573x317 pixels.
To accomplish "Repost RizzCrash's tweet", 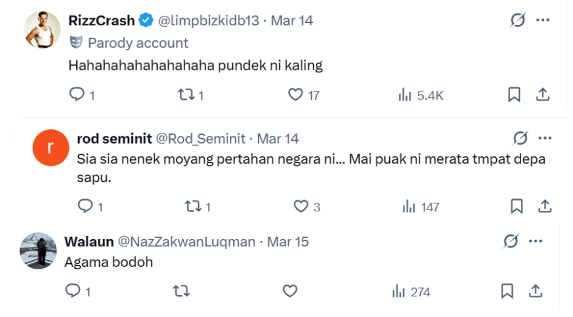I will [x=184, y=95].
